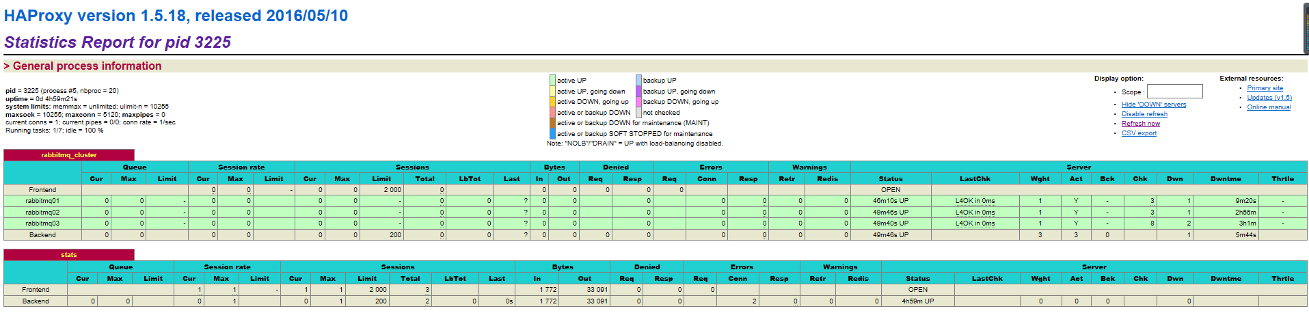
Task: Open the Primary site link
Action: pyautogui.click(x=1265, y=88)
